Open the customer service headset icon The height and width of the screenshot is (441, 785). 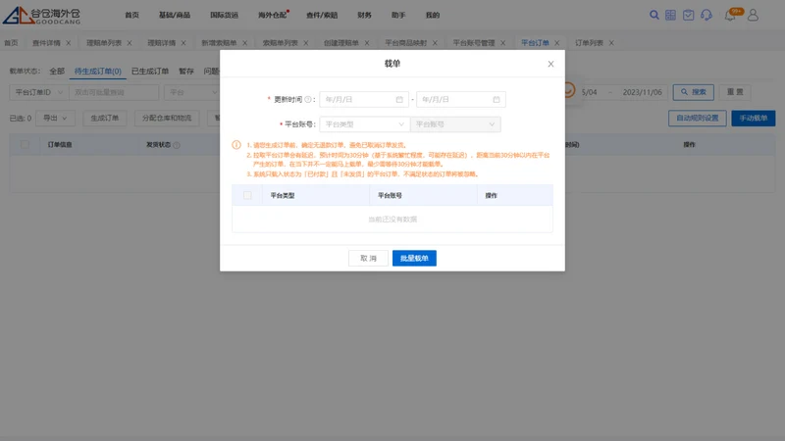click(x=706, y=15)
